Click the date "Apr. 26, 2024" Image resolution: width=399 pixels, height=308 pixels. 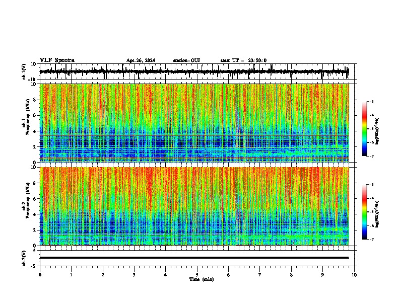pyautogui.click(x=141, y=60)
